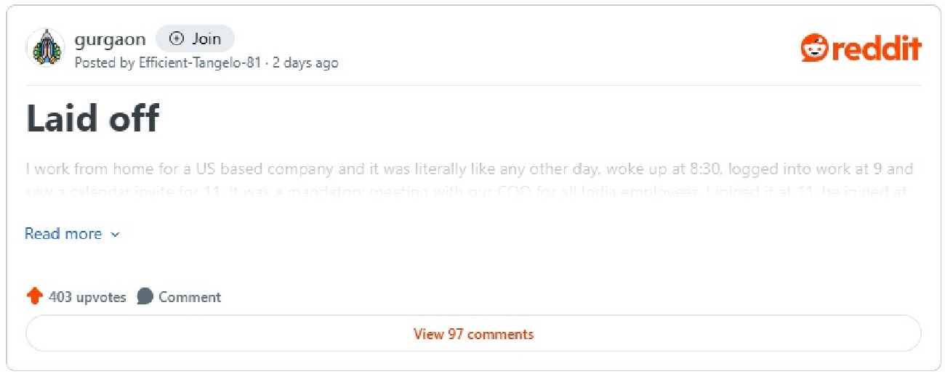Image resolution: width=945 pixels, height=390 pixels.
Task: Click the orange upvote arrow
Action: click(x=34, y=296)
